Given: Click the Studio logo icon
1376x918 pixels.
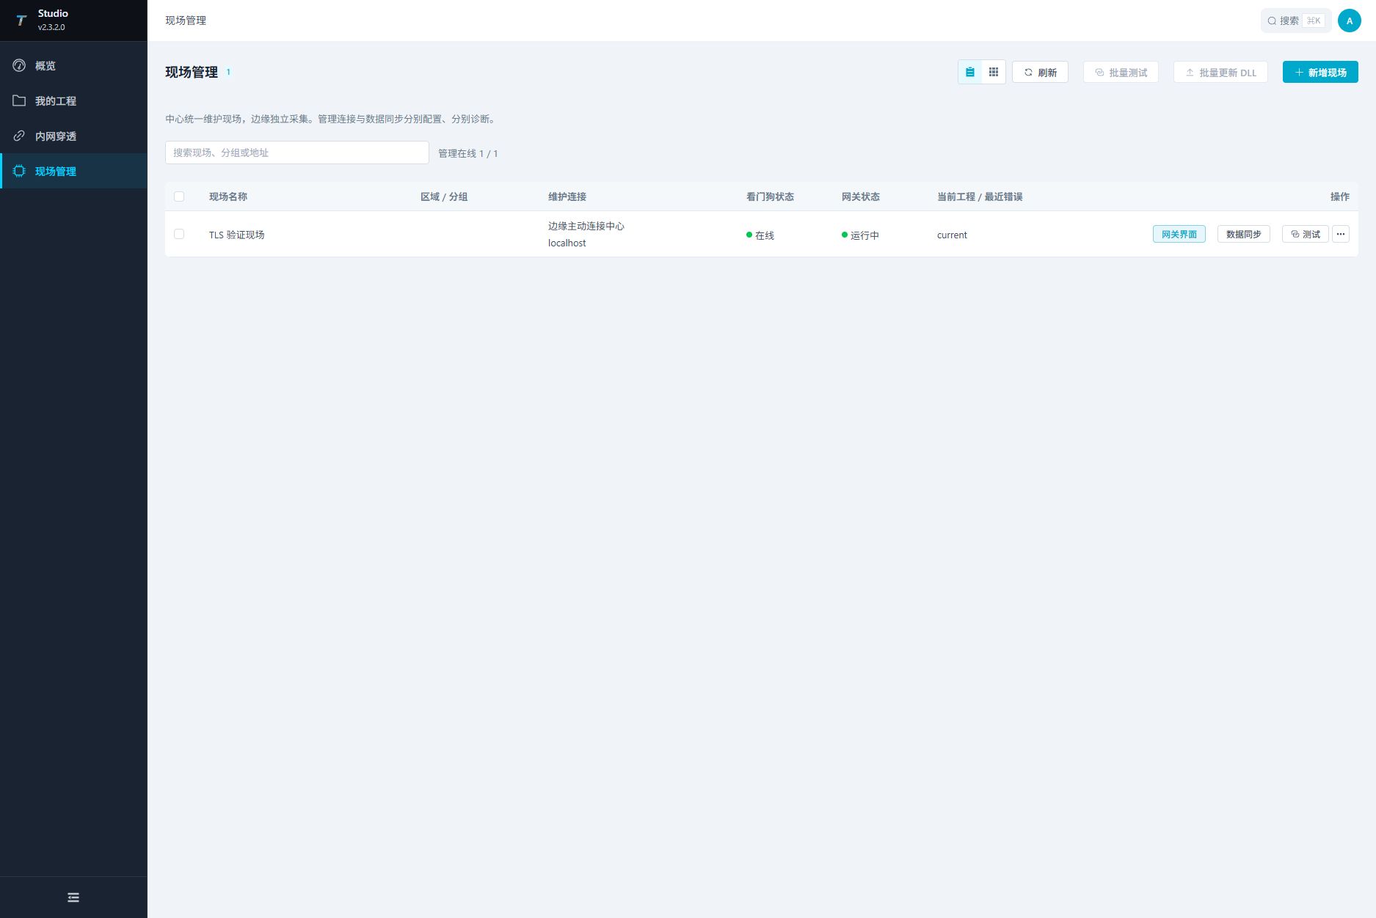Looking at the screenshot, I should tap(21, 21).
